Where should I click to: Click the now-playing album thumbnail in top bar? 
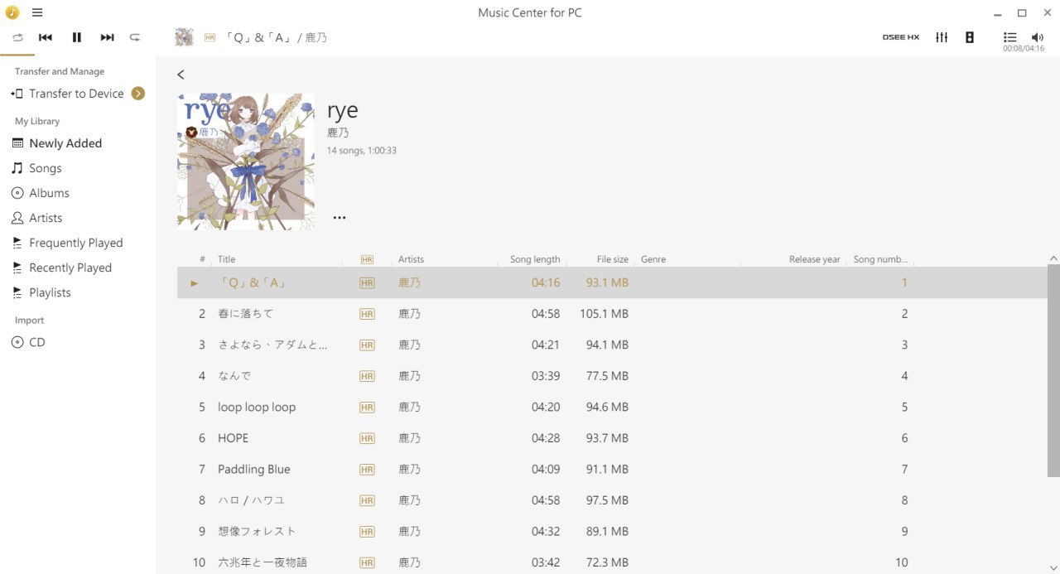[x=184, y=37]
